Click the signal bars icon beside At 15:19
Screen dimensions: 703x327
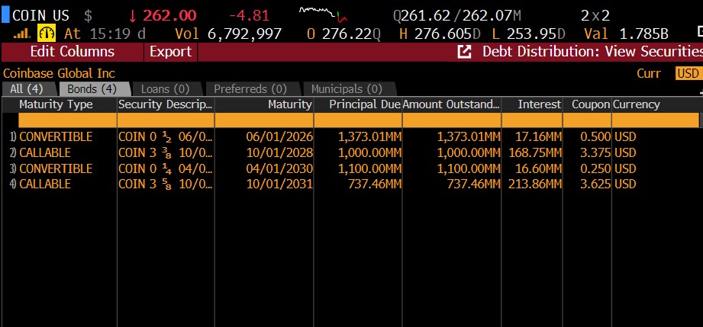tap(22, 34)
